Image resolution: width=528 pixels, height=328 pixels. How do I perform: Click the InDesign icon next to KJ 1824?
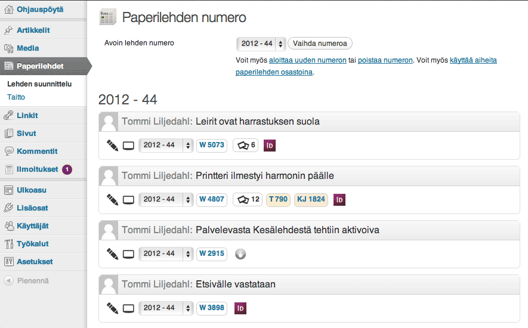pyautogui.click(x=339, y=200)
